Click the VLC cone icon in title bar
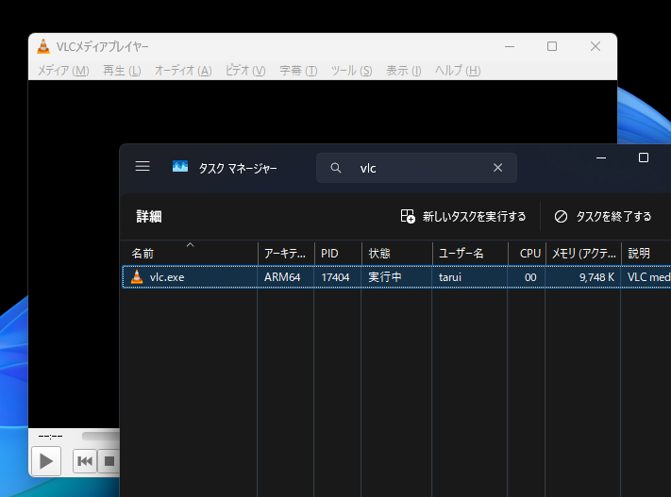 coord(43,46)
